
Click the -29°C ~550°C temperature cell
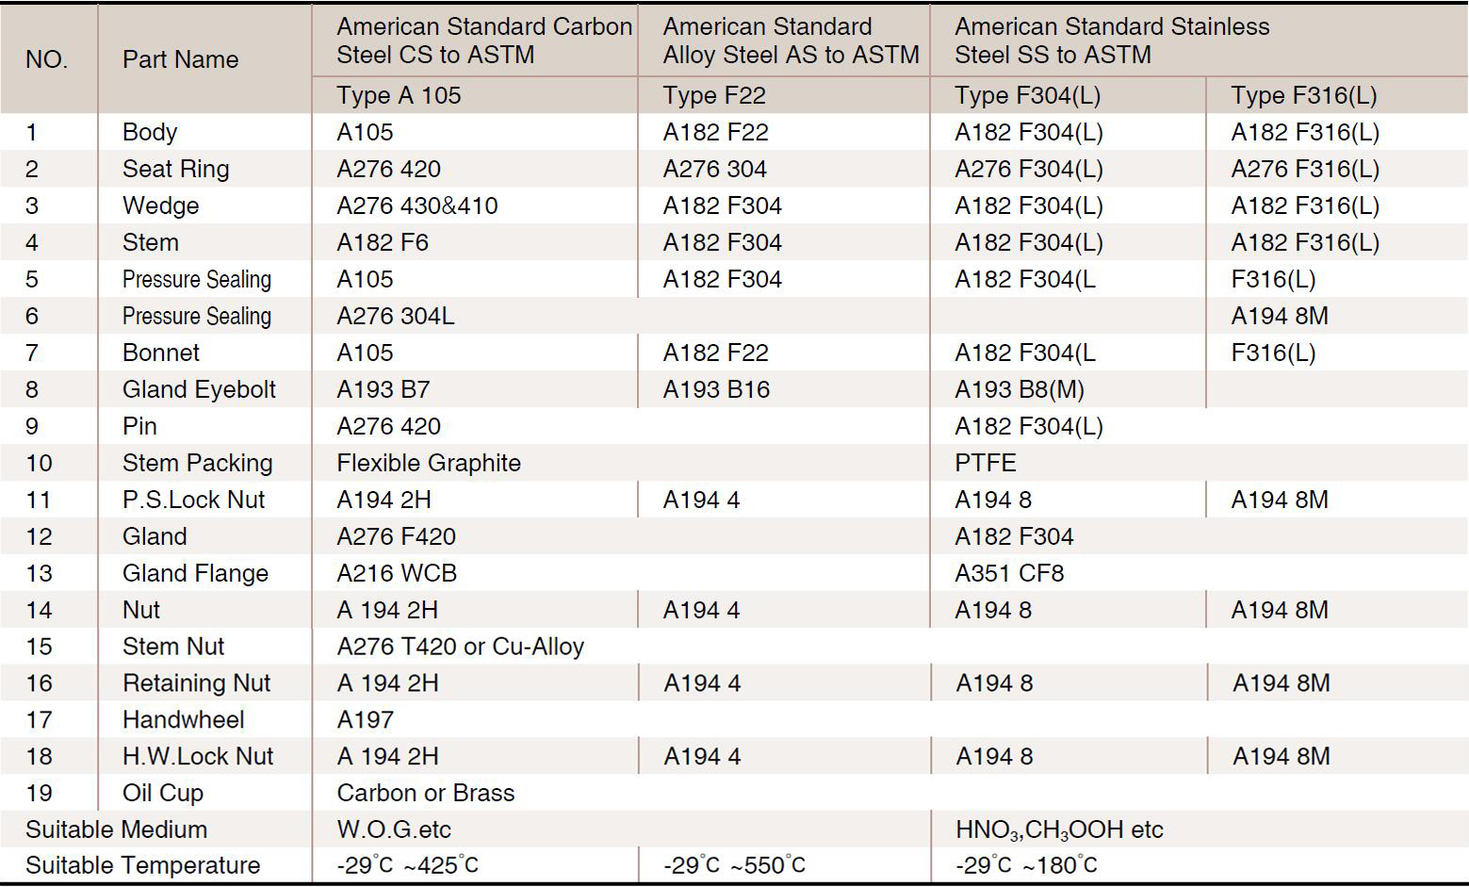[734, 865]
